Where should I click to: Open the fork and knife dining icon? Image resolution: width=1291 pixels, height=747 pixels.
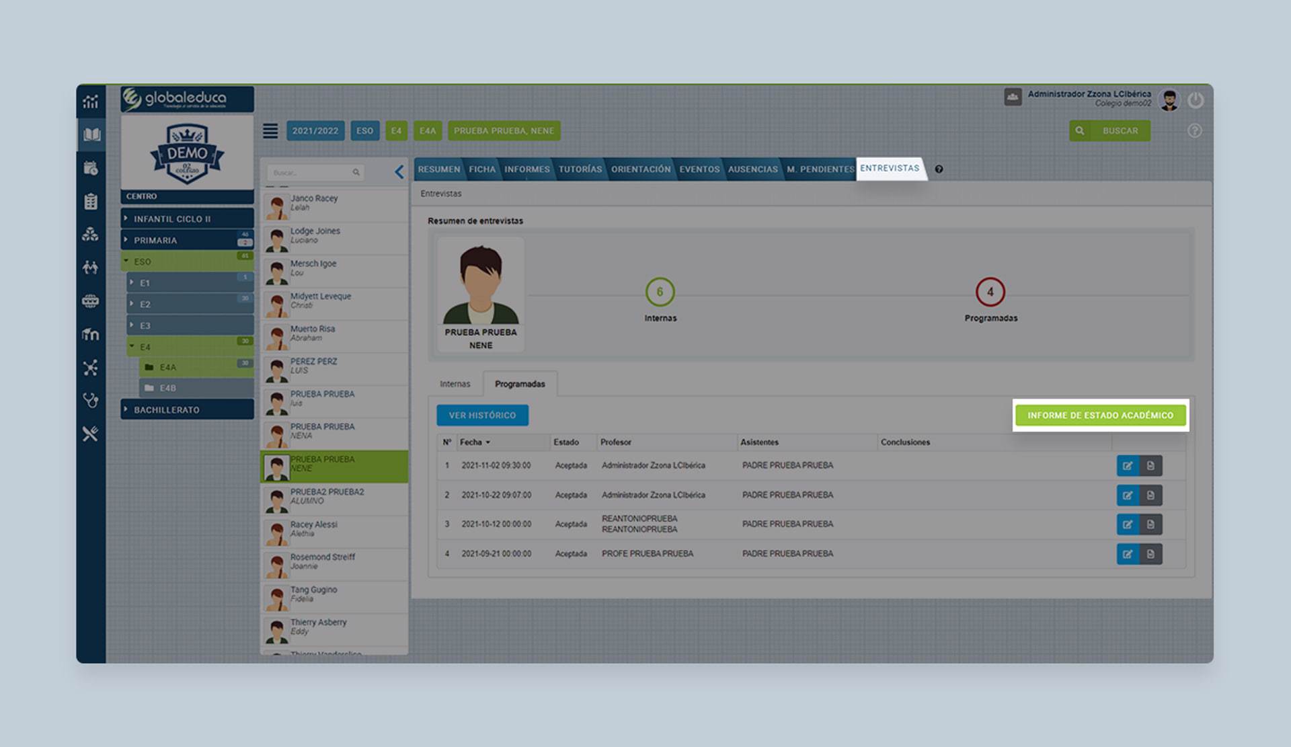tap(91, 434)
